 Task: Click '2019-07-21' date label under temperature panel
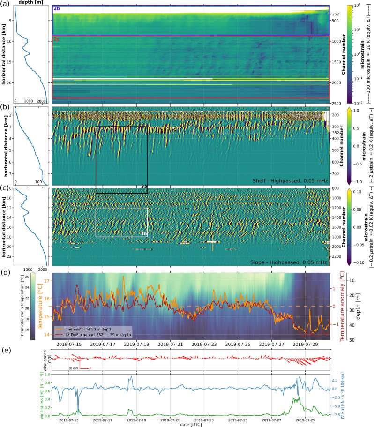[170, 344]
